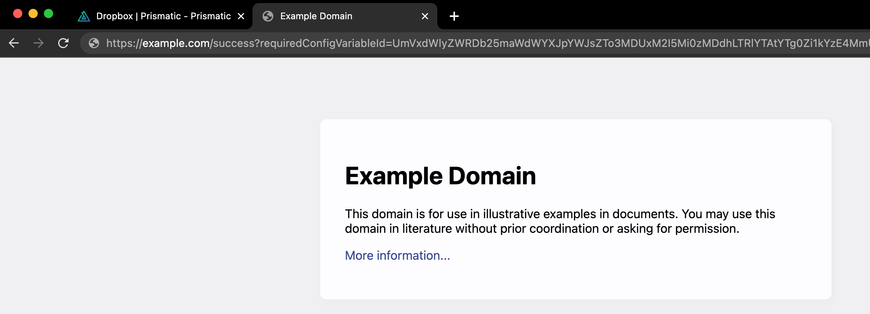Click the green fullscreen window button
The image size is (870, 314).
click(49, 14)
